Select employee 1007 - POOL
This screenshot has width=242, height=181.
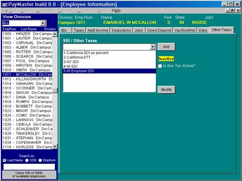27,61
